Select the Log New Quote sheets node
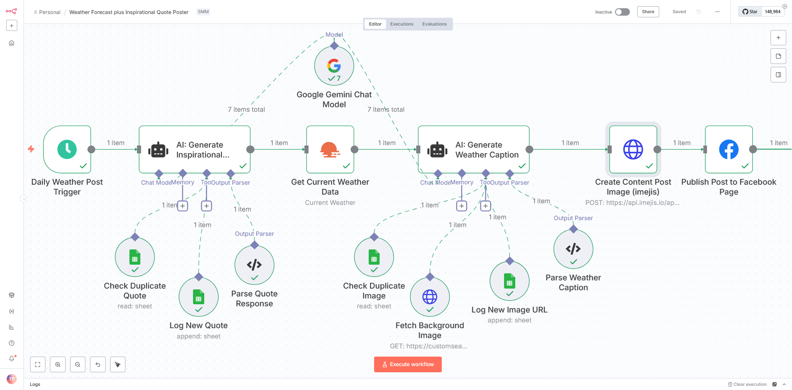Screen dimensions: 792x390 click(x=198, y=297)
